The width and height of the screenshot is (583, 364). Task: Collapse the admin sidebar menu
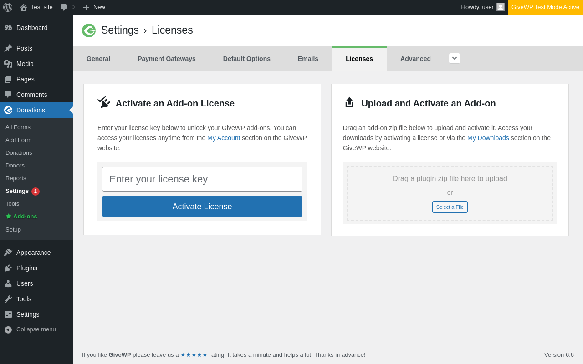click(x=30, y=329)
